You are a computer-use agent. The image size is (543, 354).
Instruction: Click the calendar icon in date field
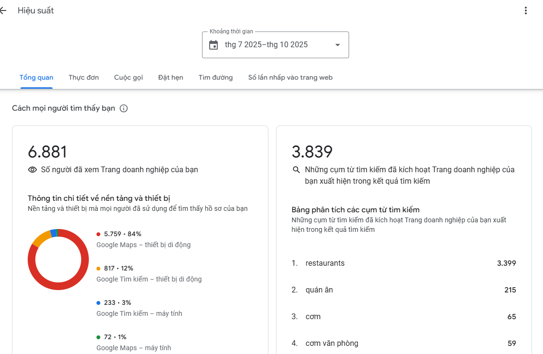213,45
